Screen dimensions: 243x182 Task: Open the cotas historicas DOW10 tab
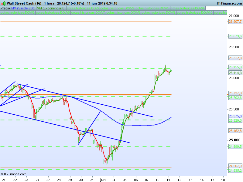pyautogui.click(x=195, y=12)
